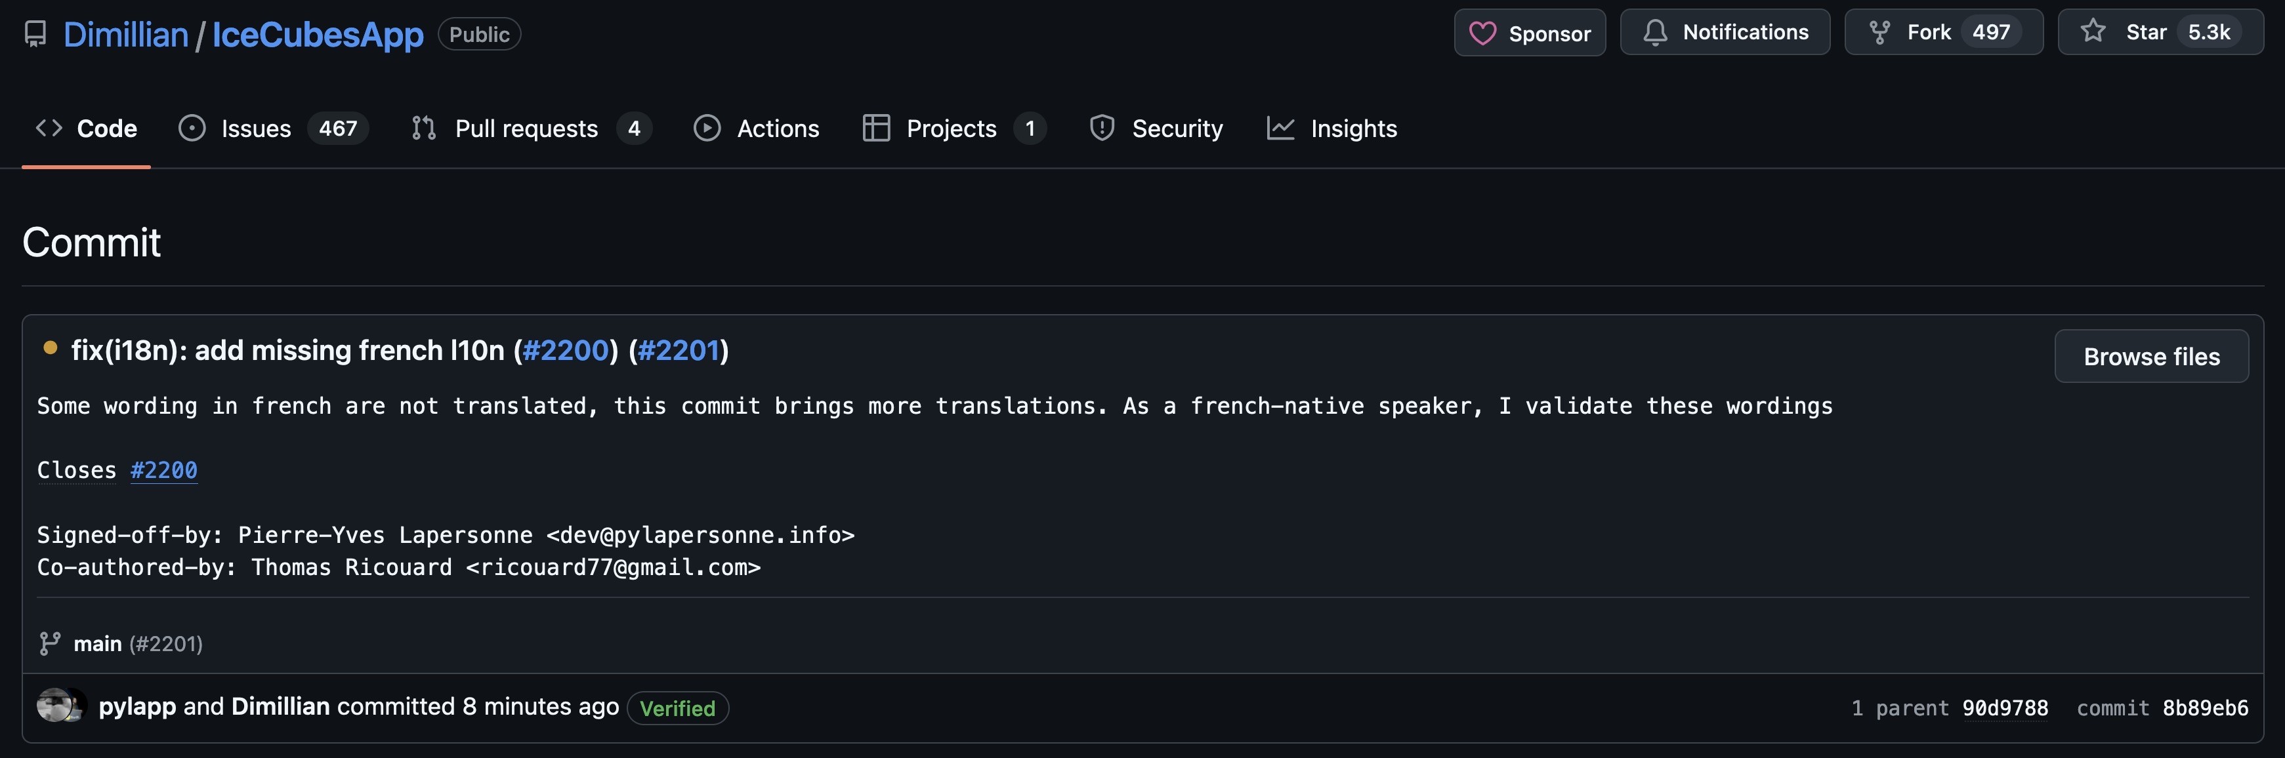Star the repository using the Star label
Viewport: 2285px width, 758px height.
[2146, 33]
